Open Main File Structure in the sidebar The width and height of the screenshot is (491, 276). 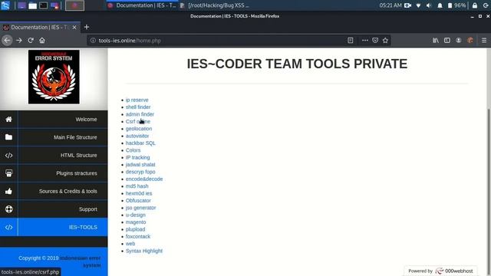54,137
